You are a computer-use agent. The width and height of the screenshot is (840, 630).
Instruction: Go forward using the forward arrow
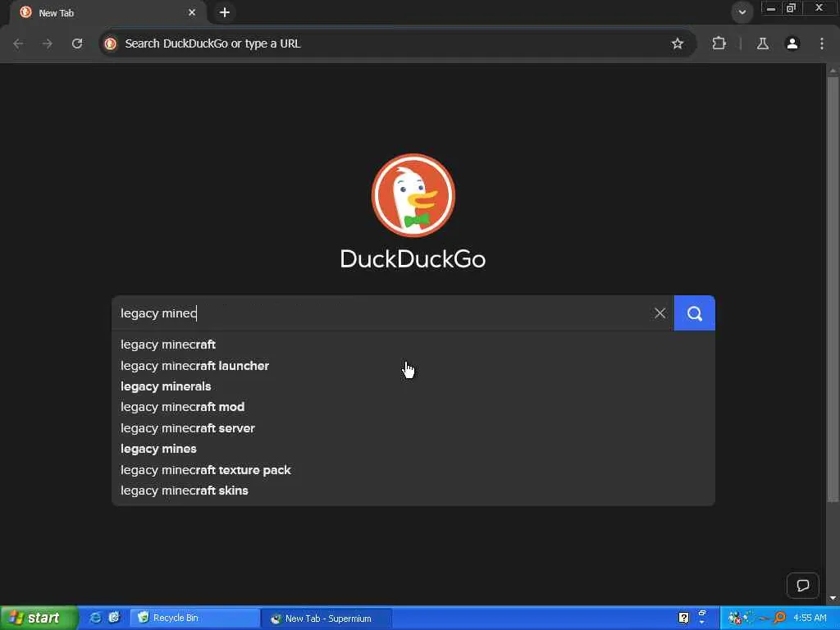(x=47, y=43)
